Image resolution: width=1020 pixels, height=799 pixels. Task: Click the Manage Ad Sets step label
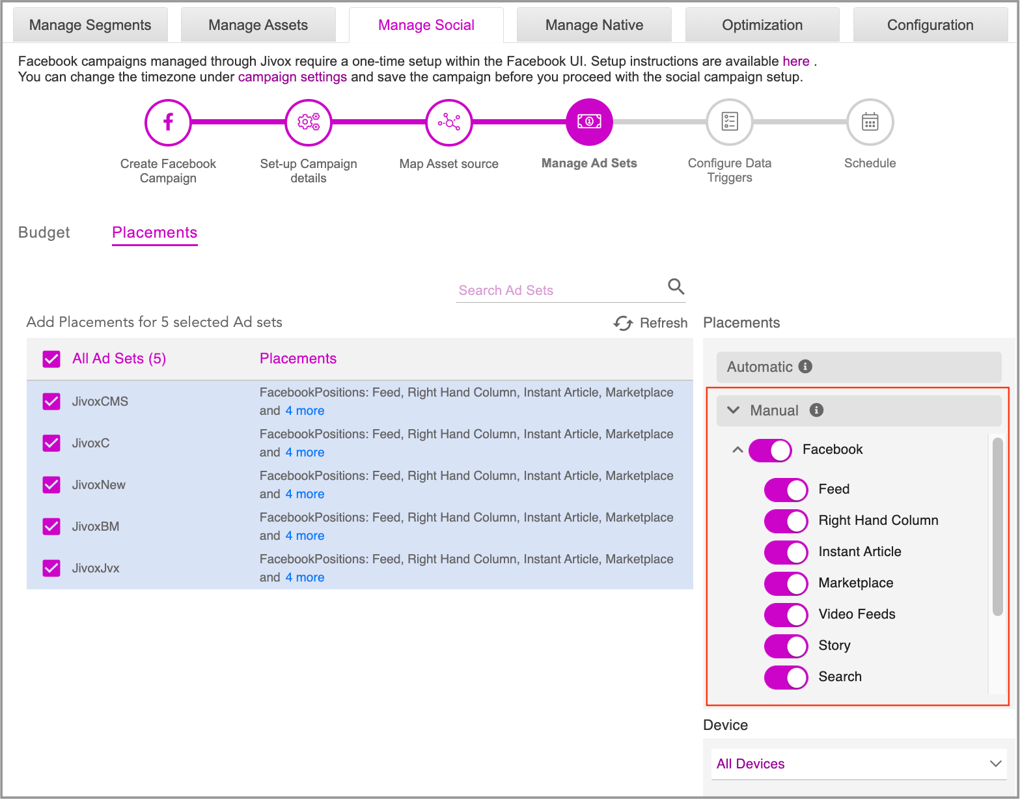pyautogui.click(x=589, y=163)
